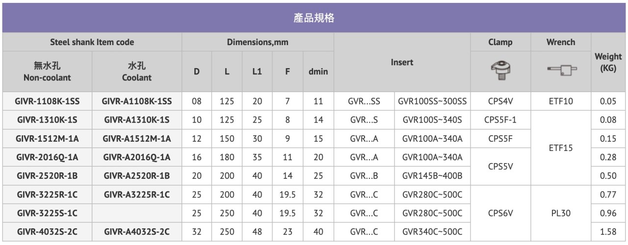This screenshot has height=245, width=628.
Task: Click the 產品規格 title header
Action: (314, 18)
